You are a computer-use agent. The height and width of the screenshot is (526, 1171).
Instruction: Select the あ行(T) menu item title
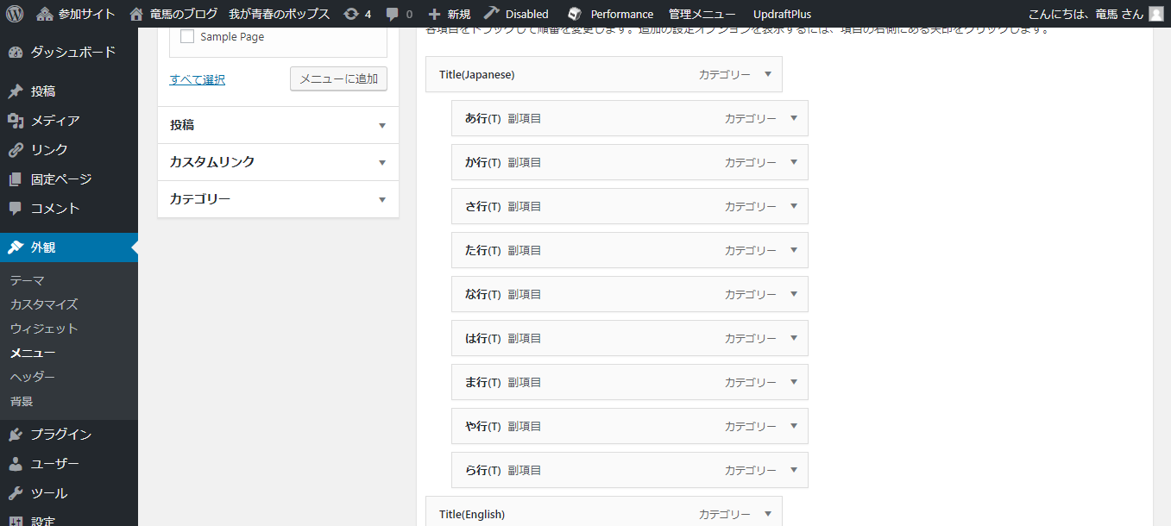point(483,118)
